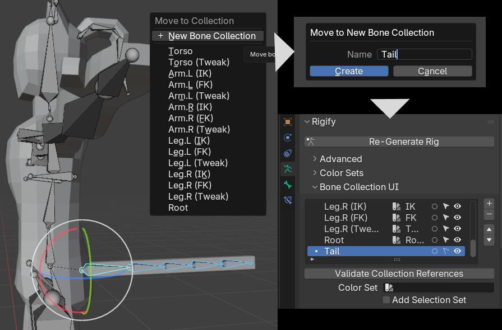502x330 pixels.
Task: Switch to the Bone properties tab
Action: coord(288,185)
